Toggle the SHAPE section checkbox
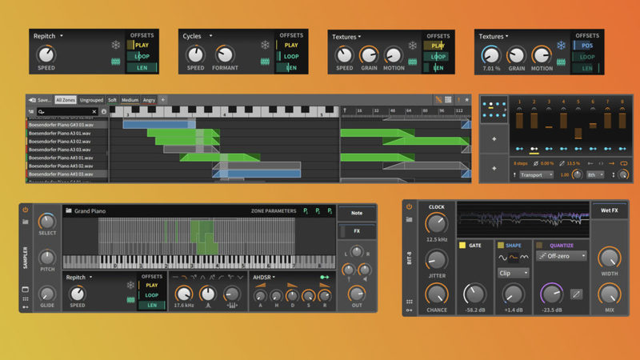The height and width of the screenshot is (360, 640). [x=502, y=245]
